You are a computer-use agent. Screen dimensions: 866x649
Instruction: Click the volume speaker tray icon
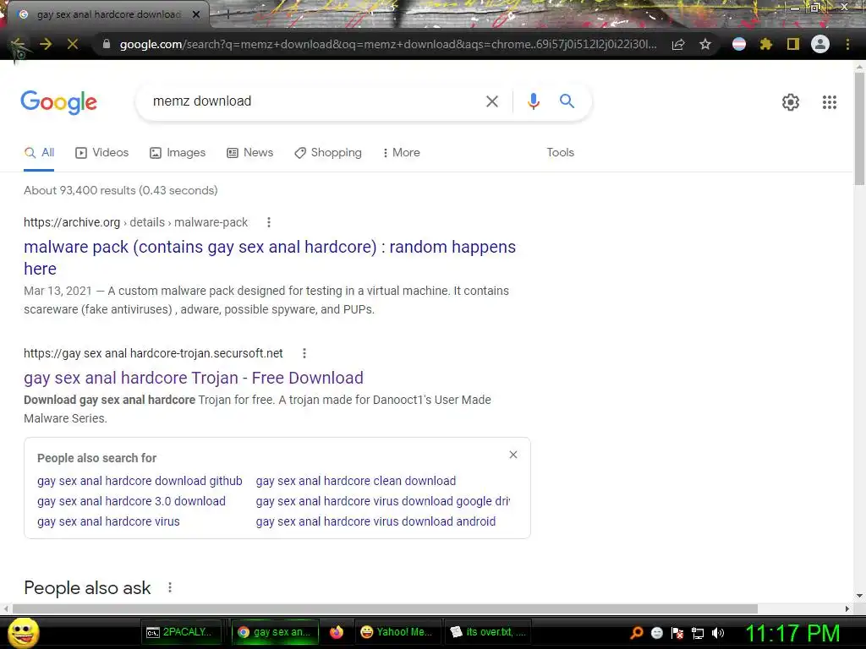point(718,633)
